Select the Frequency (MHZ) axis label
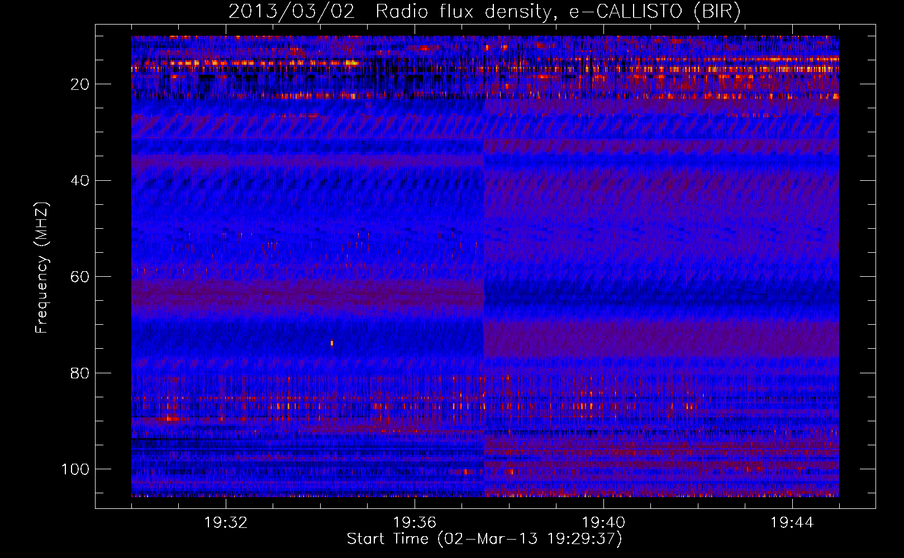 (42, 268)
